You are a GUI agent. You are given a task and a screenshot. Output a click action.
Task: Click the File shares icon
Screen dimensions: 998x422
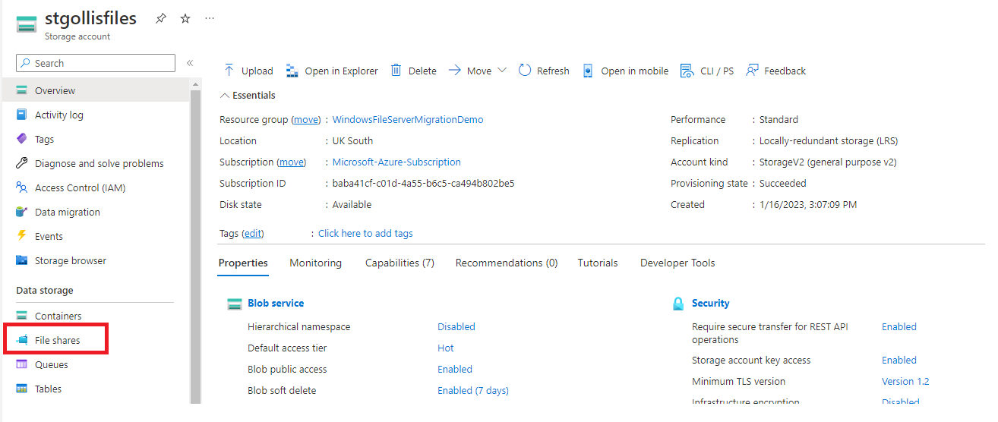[x=22, y=340]
